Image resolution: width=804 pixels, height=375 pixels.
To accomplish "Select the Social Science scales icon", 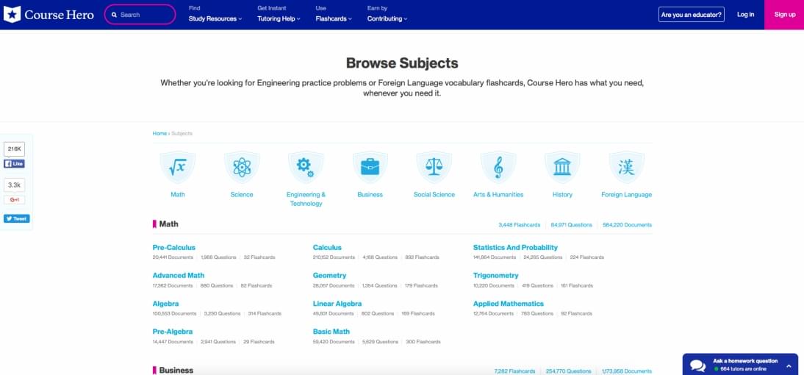I will [434, 167].
